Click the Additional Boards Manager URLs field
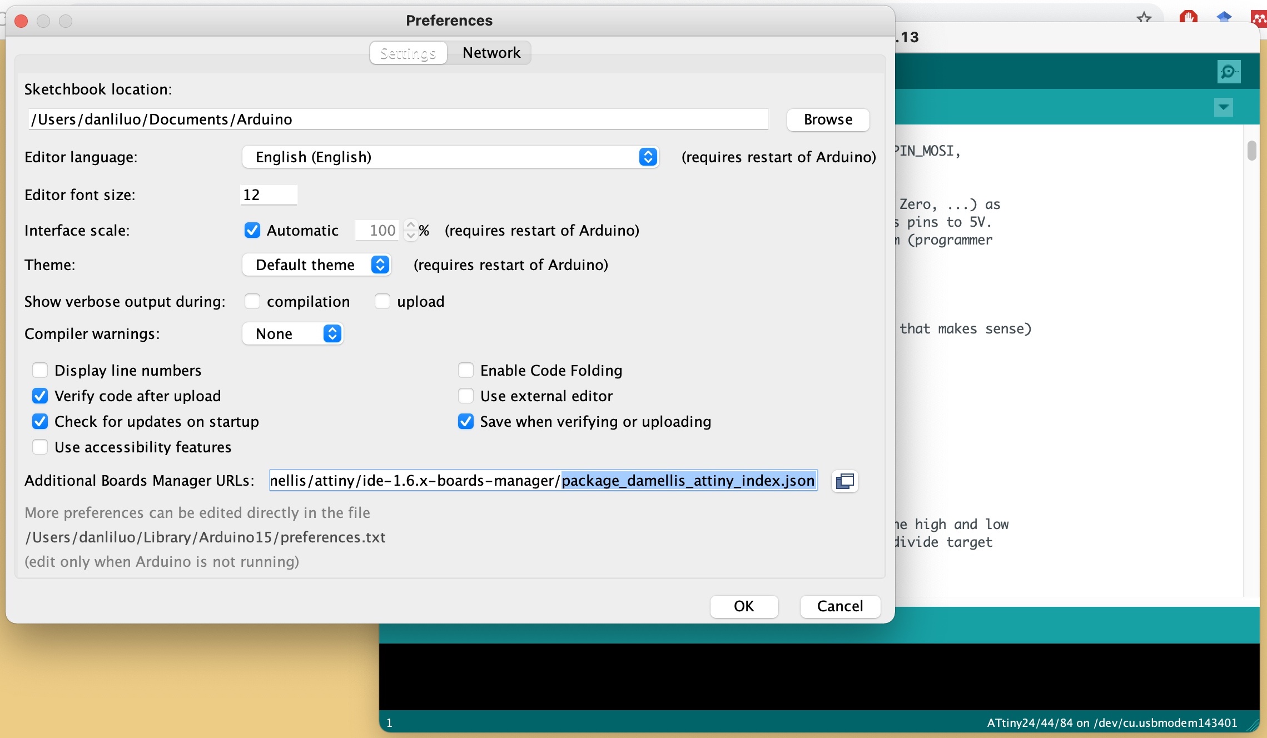The width and height of the screenshot is (1267, 738). click(x=543, y=481)
